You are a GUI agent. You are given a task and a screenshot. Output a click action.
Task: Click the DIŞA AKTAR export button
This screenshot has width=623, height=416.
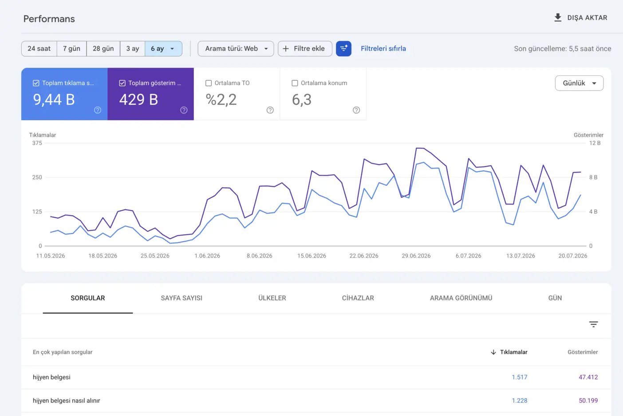(581, 18)
